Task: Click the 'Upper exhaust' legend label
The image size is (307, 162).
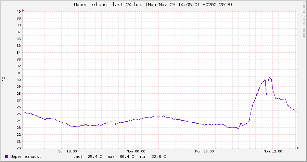Action: 26,157
